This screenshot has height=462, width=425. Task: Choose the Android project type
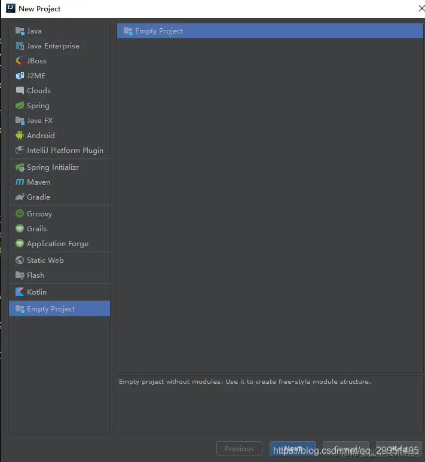(x=60, y=135)
